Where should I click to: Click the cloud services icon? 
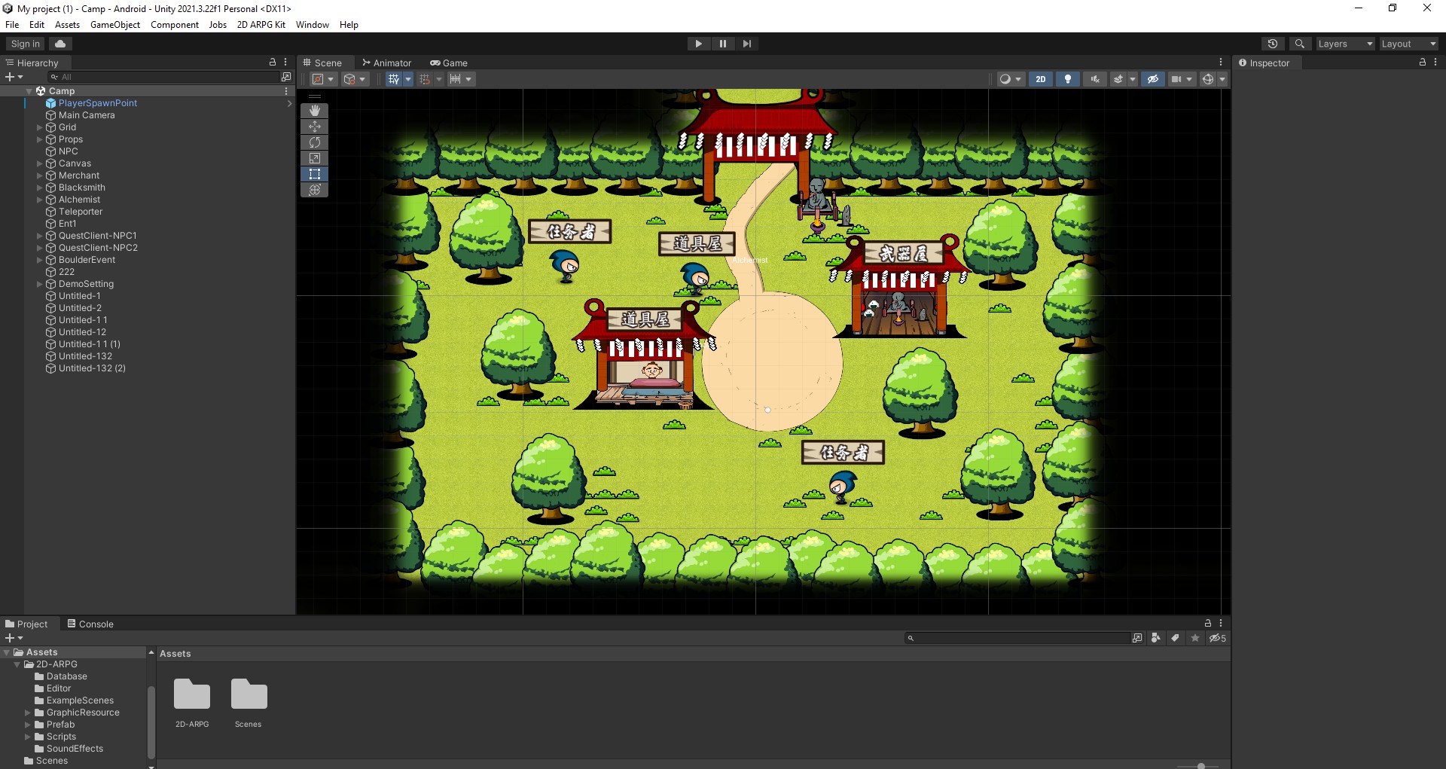click(60, 44)
